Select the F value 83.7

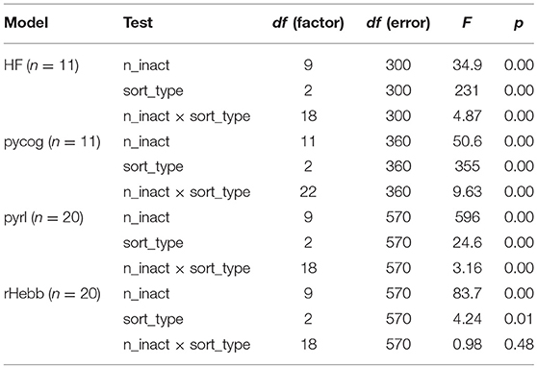click(x=467, y=294)
